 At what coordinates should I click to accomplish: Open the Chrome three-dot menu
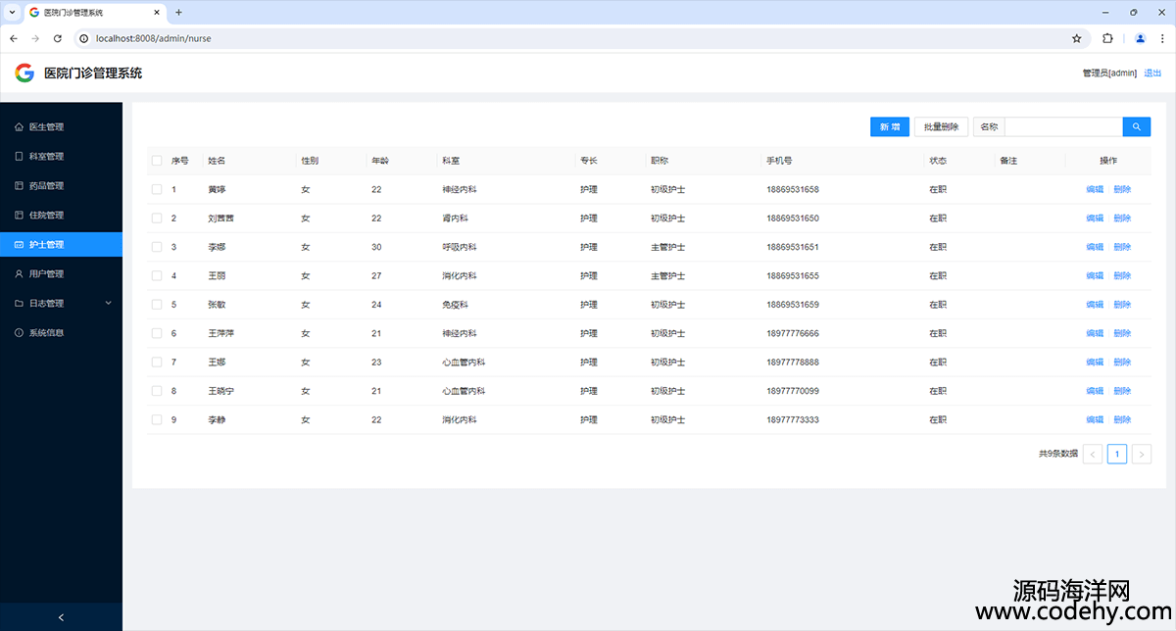1162,38
